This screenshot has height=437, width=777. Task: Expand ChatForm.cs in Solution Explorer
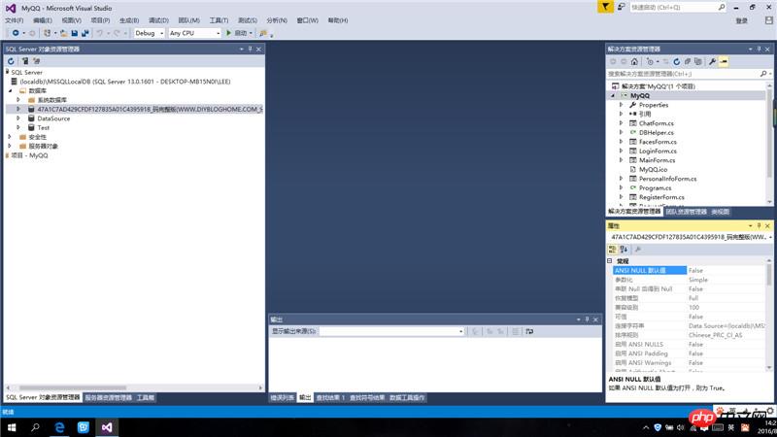[x=621, y=123]
